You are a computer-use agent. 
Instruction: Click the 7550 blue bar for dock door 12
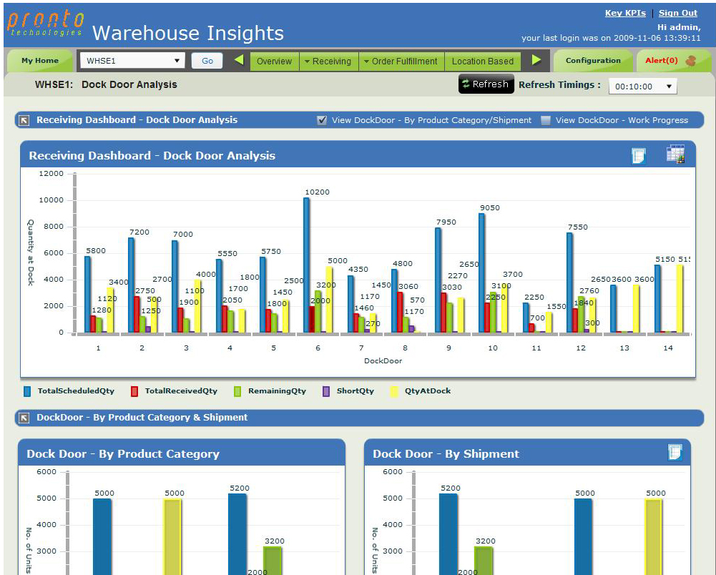[569, 283]
